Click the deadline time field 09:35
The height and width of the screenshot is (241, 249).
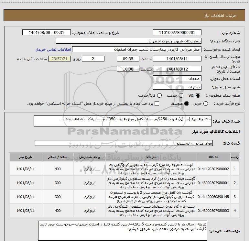tap(128, 59)
